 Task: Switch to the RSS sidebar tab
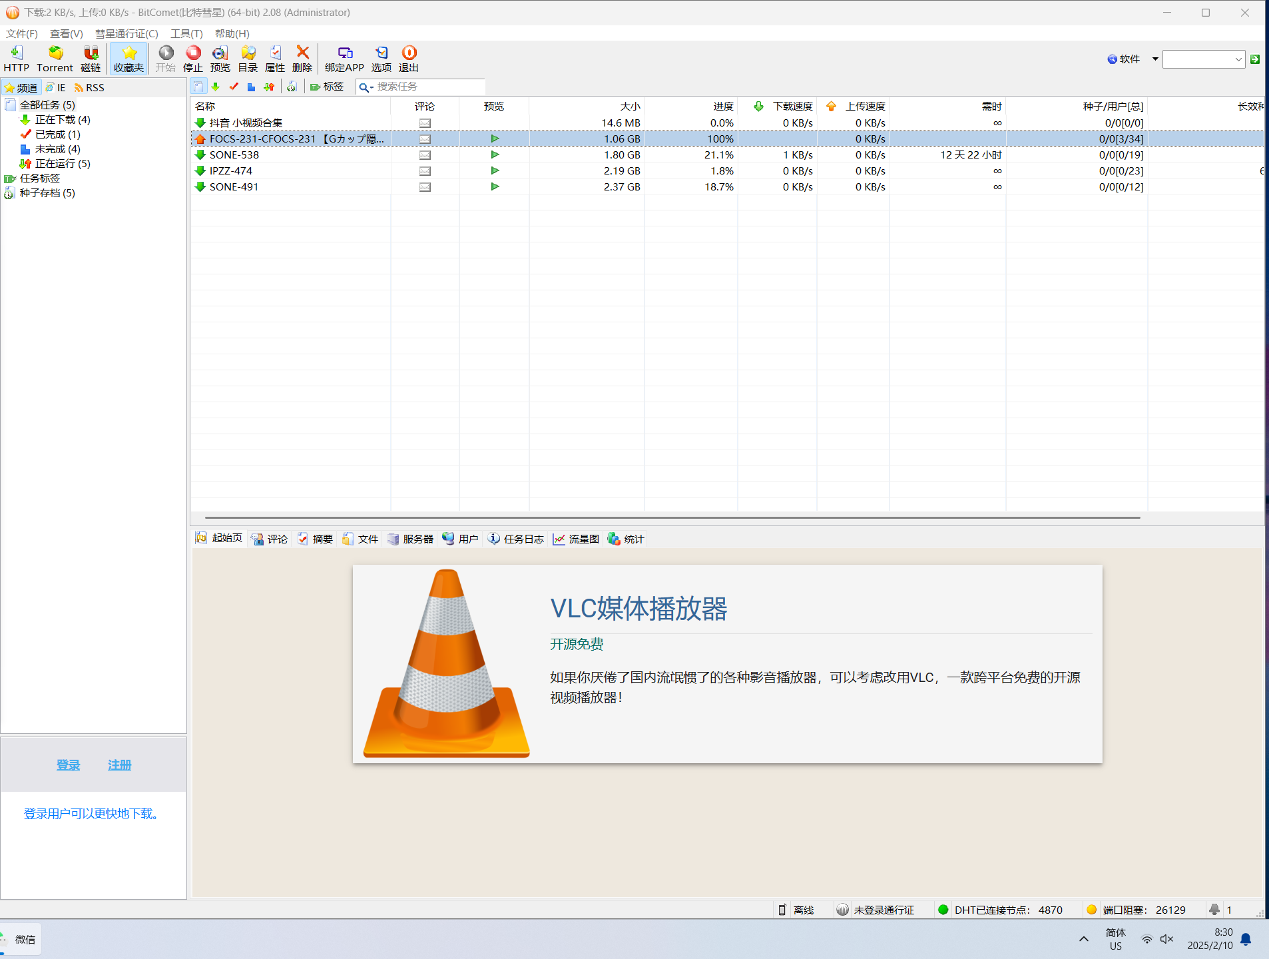89,87
